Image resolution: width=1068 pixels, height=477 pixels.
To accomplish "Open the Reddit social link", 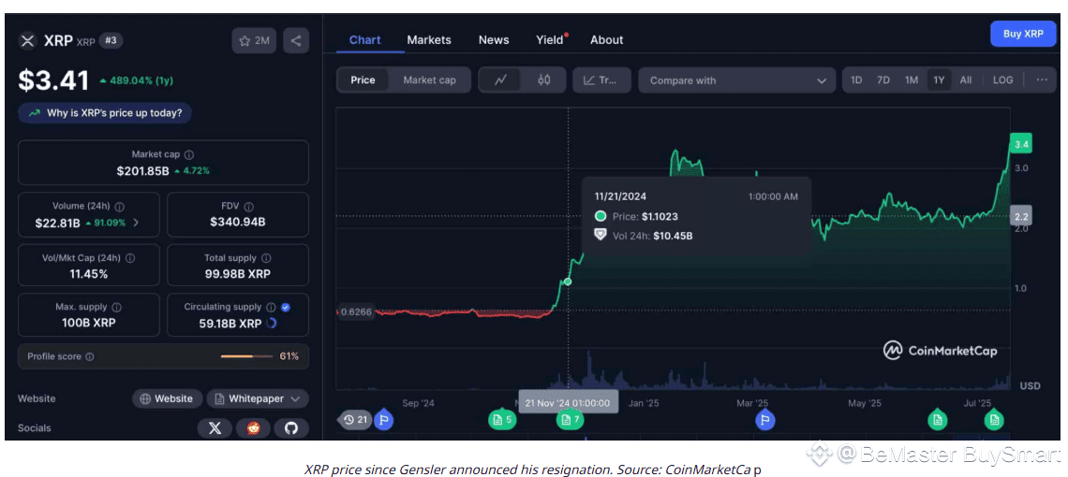I will [x=253, y=428].
